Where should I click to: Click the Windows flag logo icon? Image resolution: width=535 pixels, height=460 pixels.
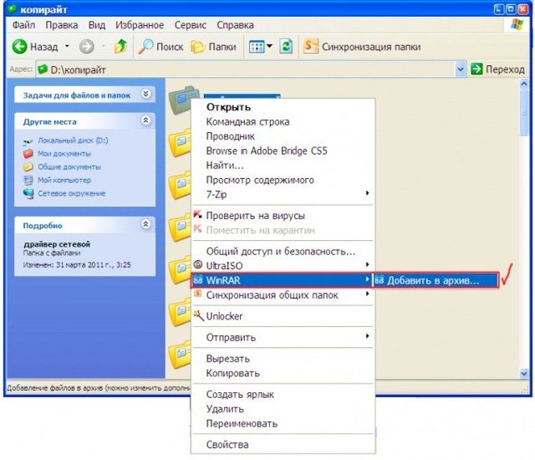click(517, 24)
